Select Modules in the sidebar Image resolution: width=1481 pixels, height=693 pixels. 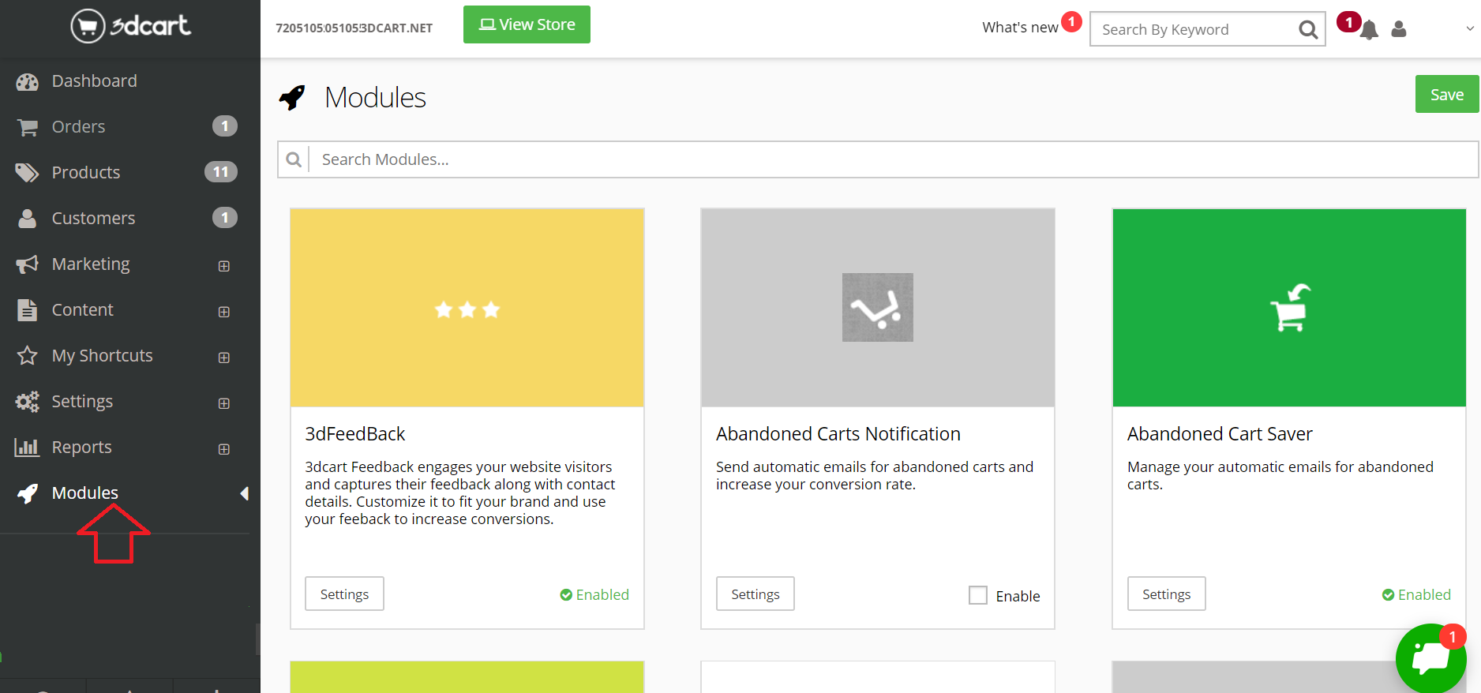[85, 493]
